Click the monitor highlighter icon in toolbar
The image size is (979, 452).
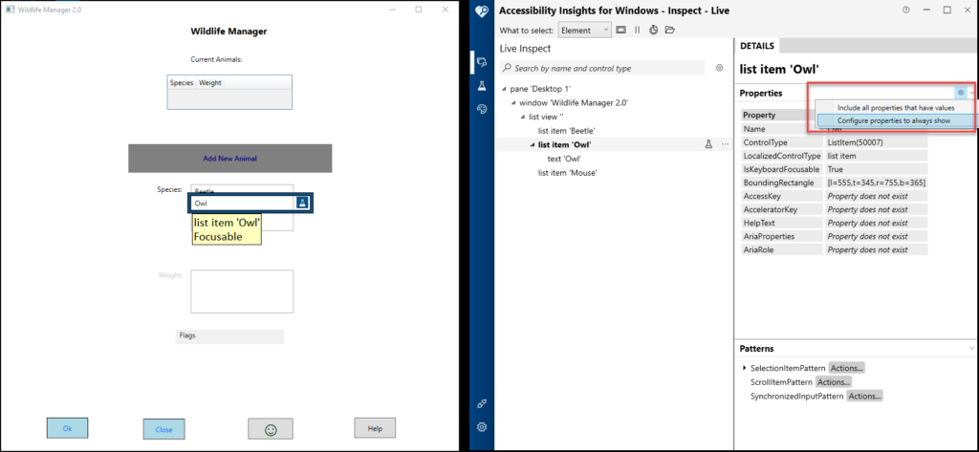pos(621,30)
